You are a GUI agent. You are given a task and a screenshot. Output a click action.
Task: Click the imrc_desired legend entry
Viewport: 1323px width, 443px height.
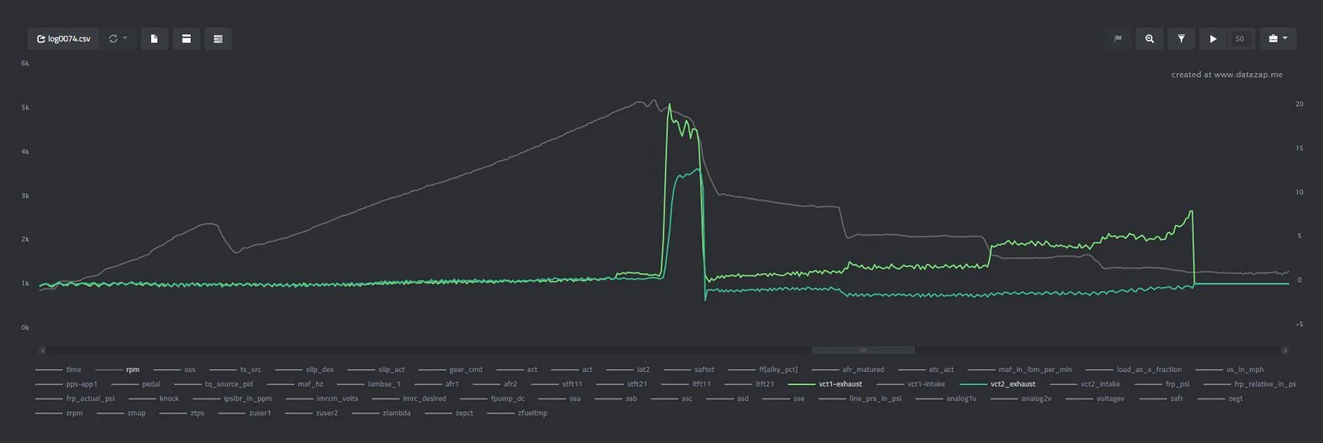click(409, 399)
